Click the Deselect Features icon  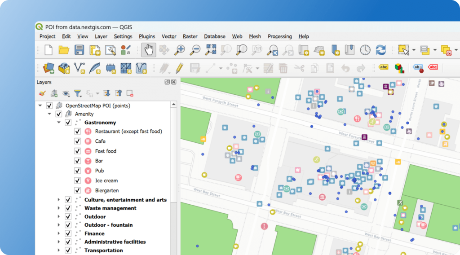(446, 50)
